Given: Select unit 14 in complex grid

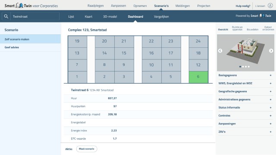Looking at the screenshot, I should coord(104,53).
